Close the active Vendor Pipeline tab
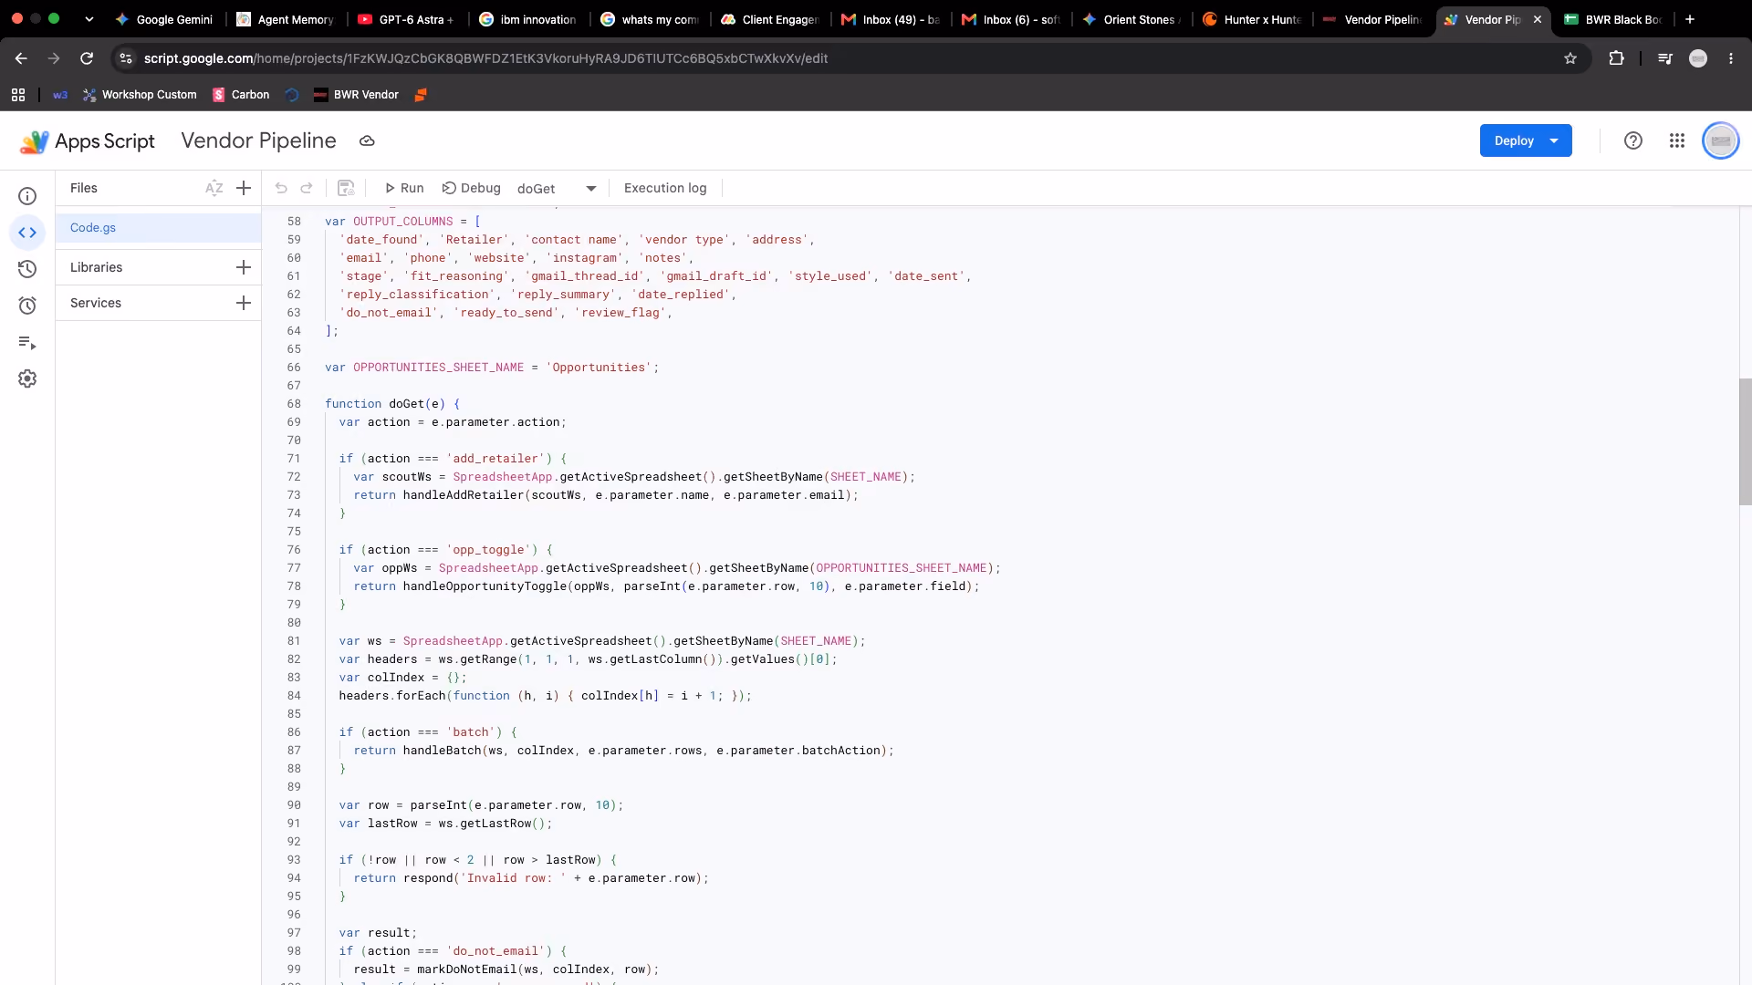The image size is (1752, 985). [1538, 19]
